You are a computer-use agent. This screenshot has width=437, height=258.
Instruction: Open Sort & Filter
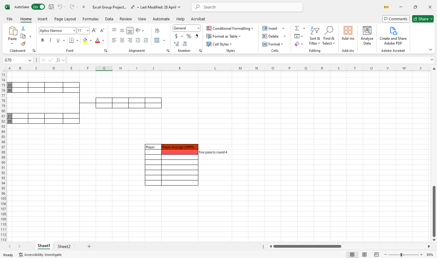point(315,36)
